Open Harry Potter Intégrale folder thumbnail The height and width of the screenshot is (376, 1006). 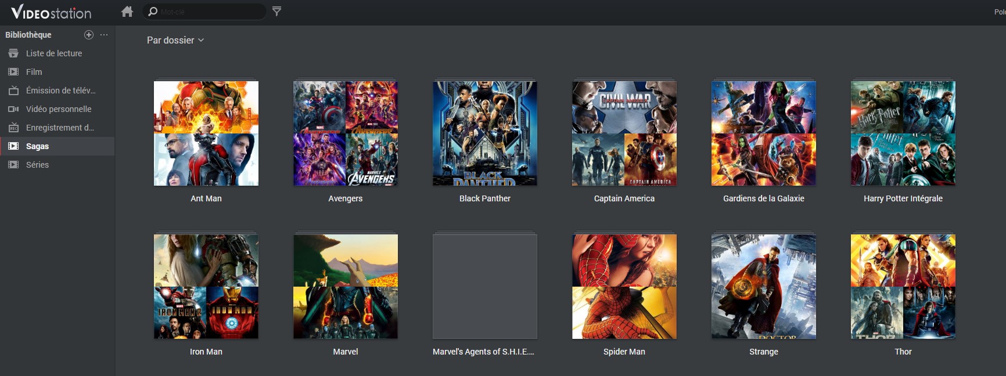point(903,133)
